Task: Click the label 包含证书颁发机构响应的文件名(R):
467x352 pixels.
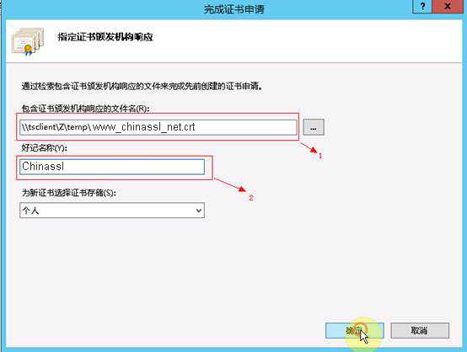Action: (85, 109)
